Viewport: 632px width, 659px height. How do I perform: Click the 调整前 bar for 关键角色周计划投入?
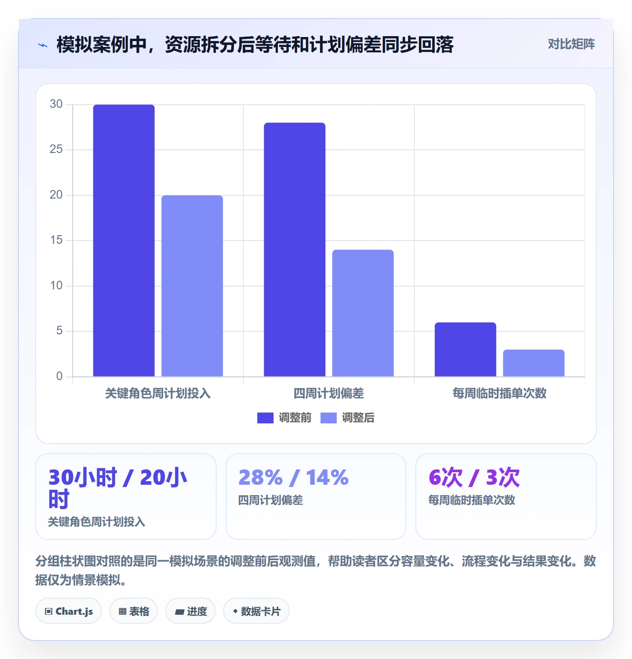[124, 241]
